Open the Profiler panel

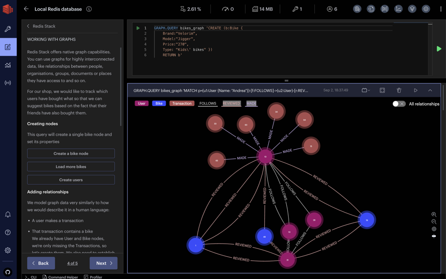93,277
